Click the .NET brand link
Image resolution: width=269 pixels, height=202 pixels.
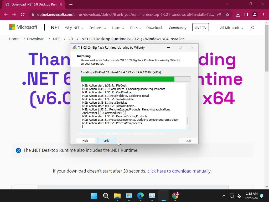54,28
